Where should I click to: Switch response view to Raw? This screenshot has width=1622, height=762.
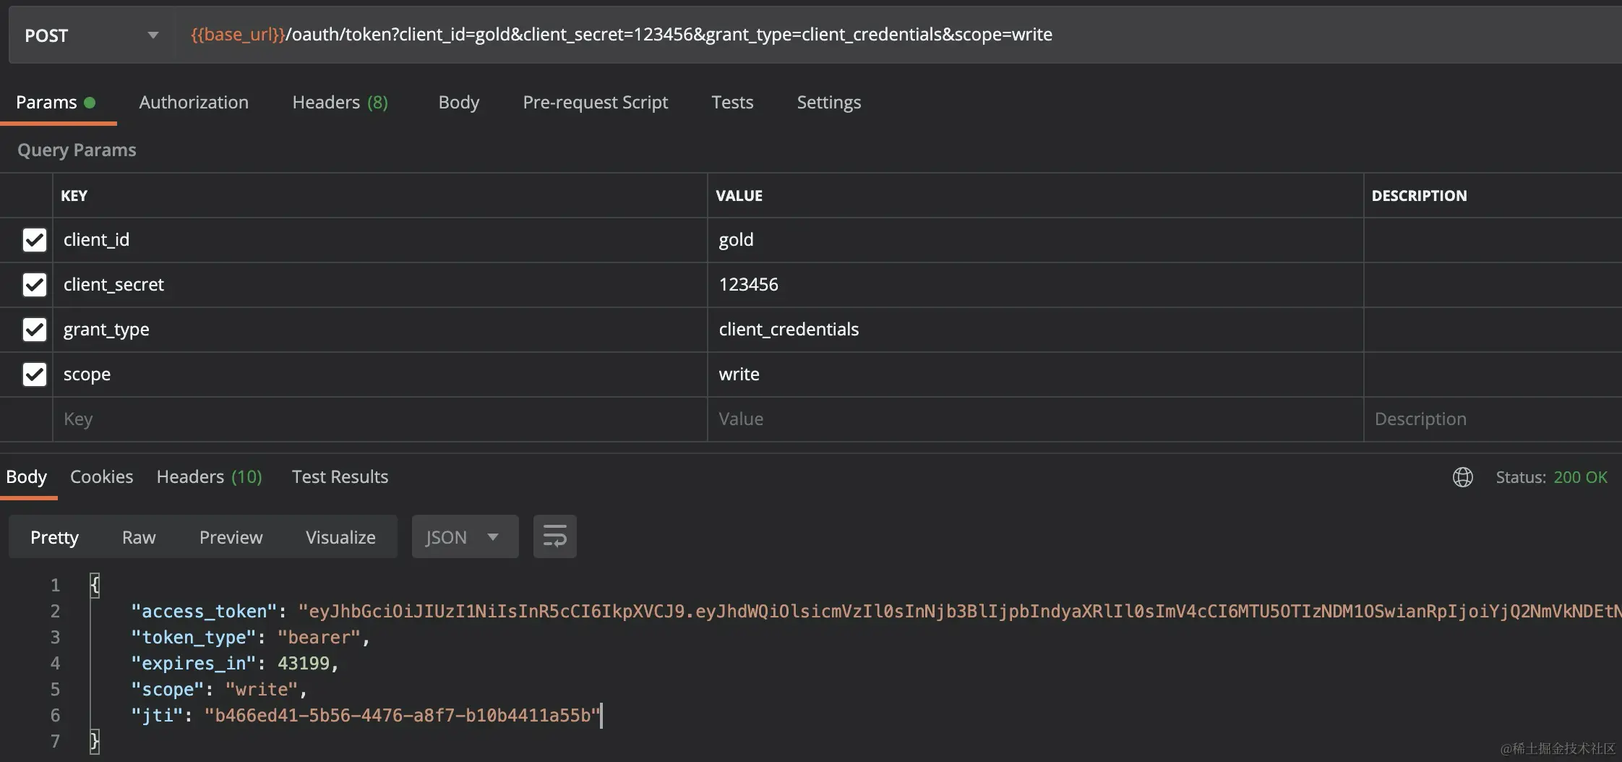click(x=138, y=536)
